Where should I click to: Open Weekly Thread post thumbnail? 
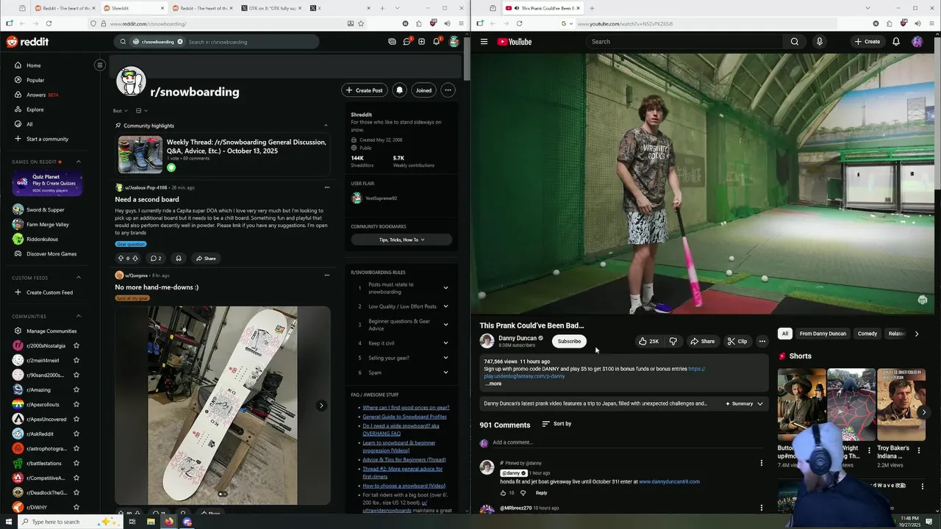tap(140, 154)
